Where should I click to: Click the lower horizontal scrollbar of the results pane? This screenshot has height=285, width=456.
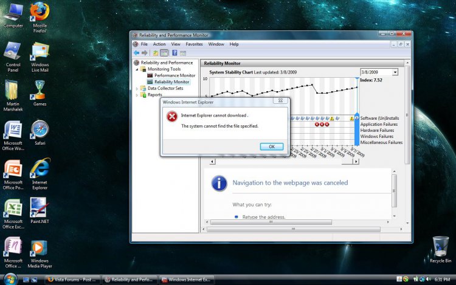294,230
